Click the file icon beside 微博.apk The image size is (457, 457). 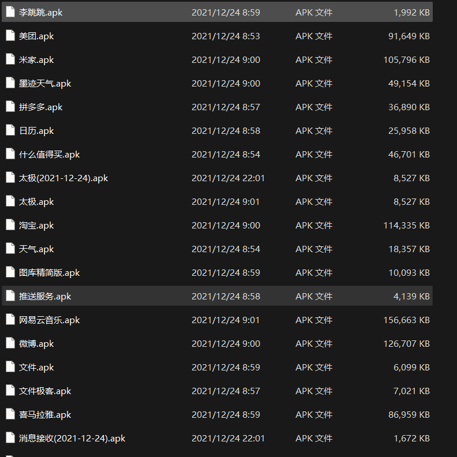(10, 343)
